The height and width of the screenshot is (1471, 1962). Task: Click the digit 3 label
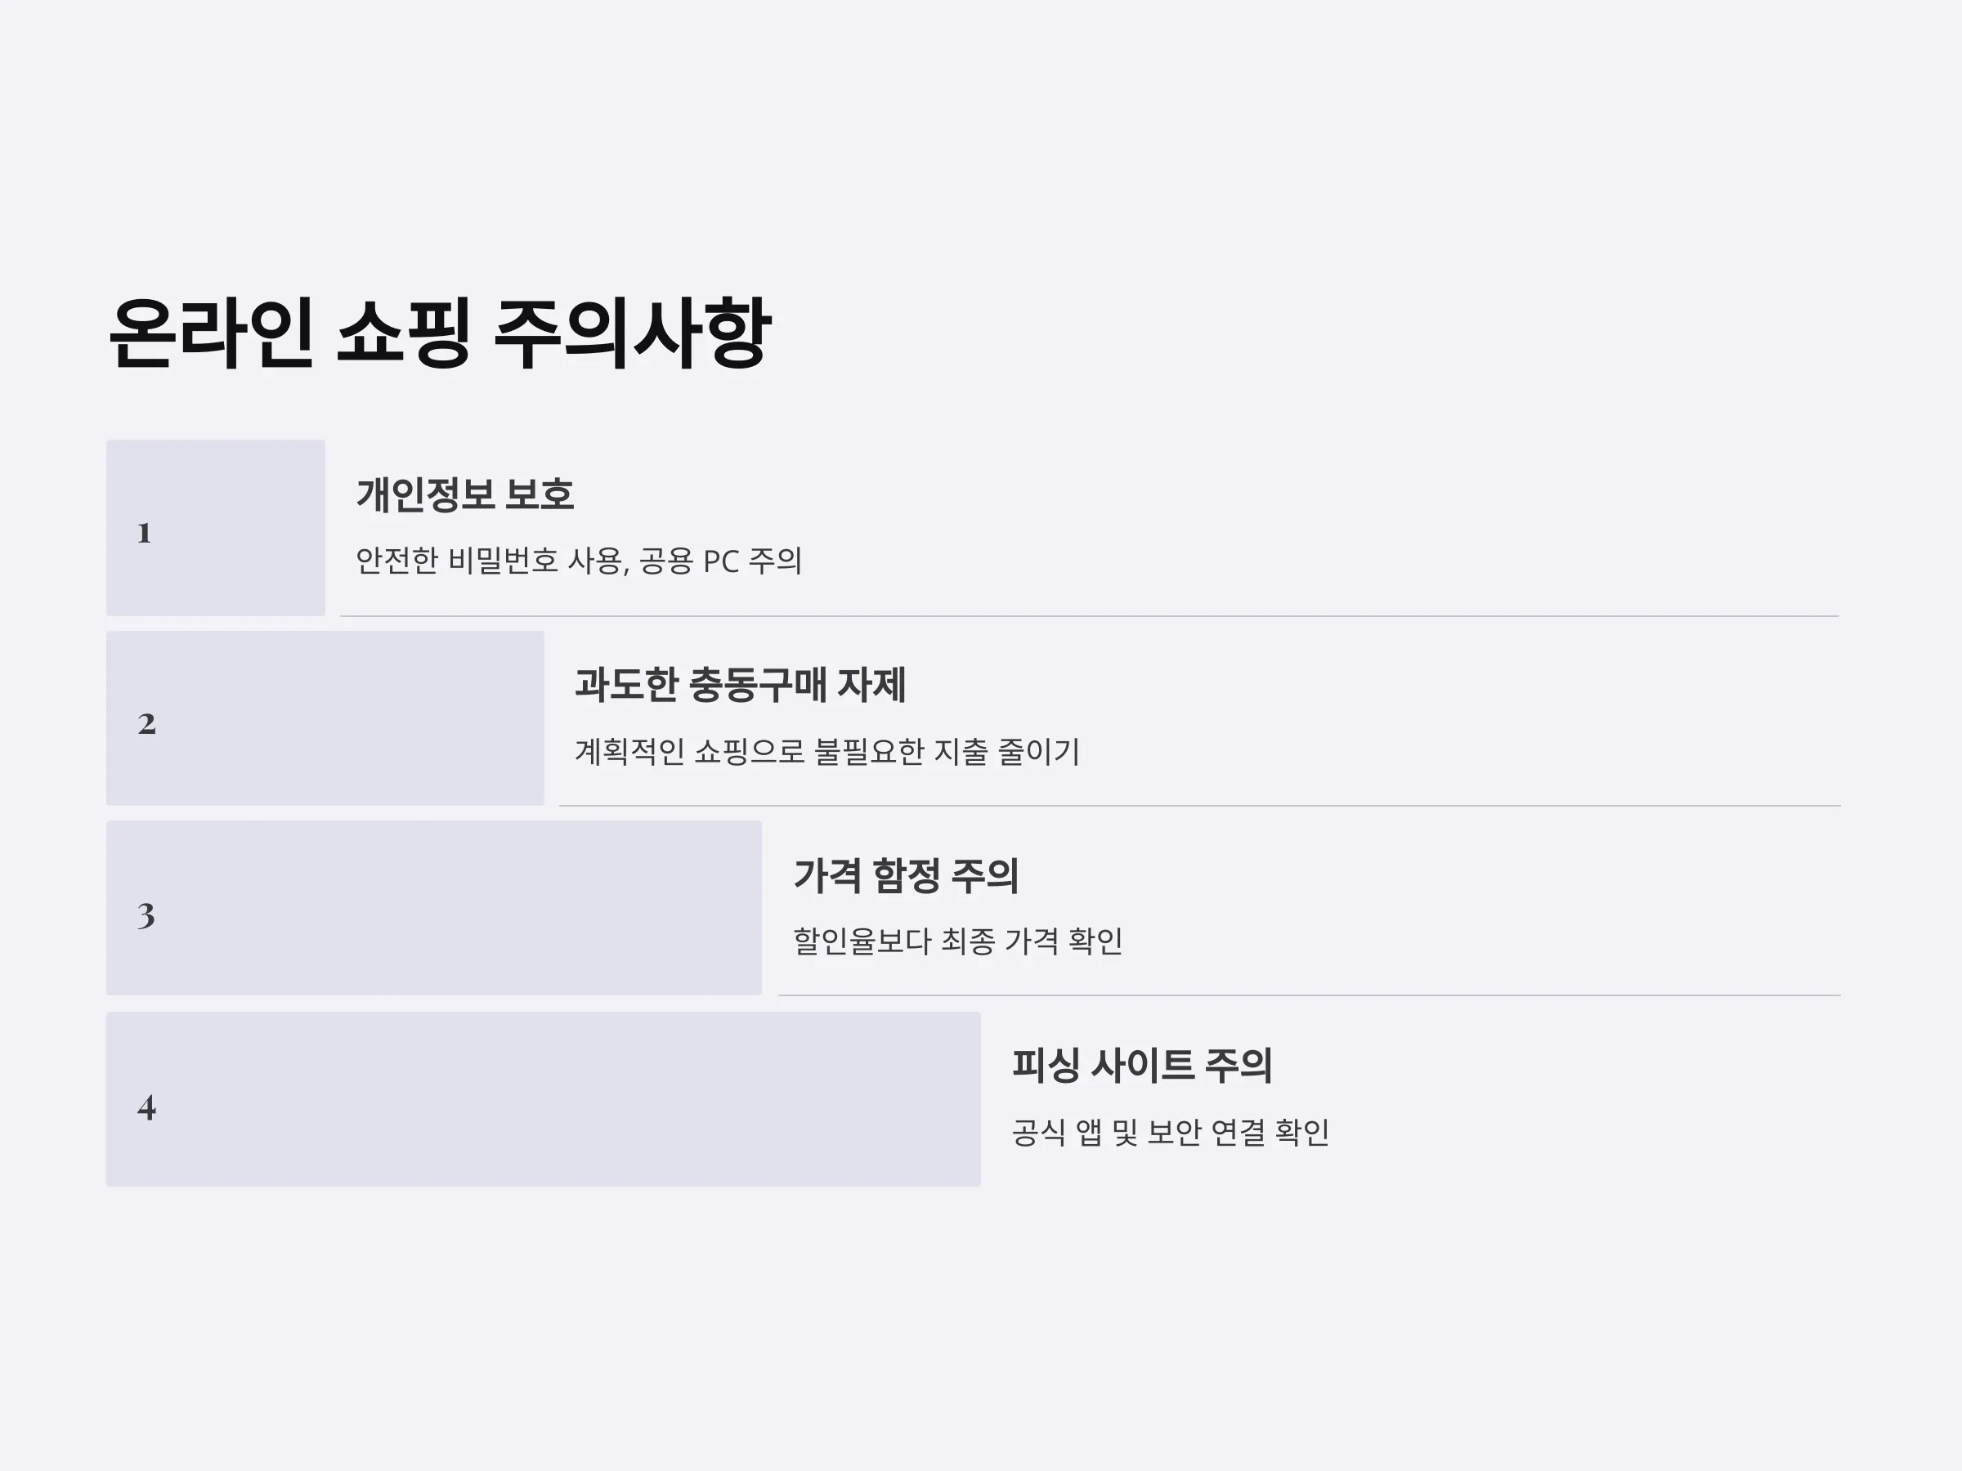tap(146, 915)
